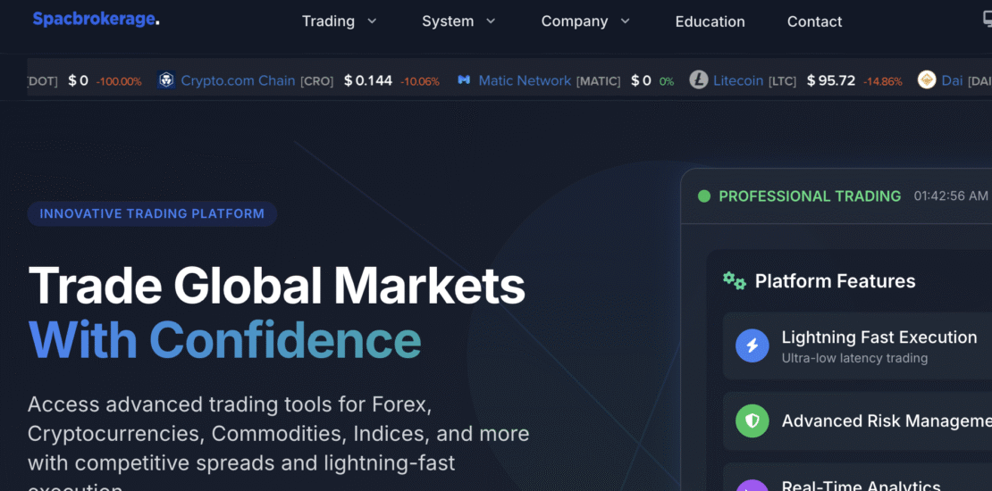Click the Innovative Trading Platform badge
The height and width of the screenshot is (491, 992).
pyautogui.click(x=152, y=214)
